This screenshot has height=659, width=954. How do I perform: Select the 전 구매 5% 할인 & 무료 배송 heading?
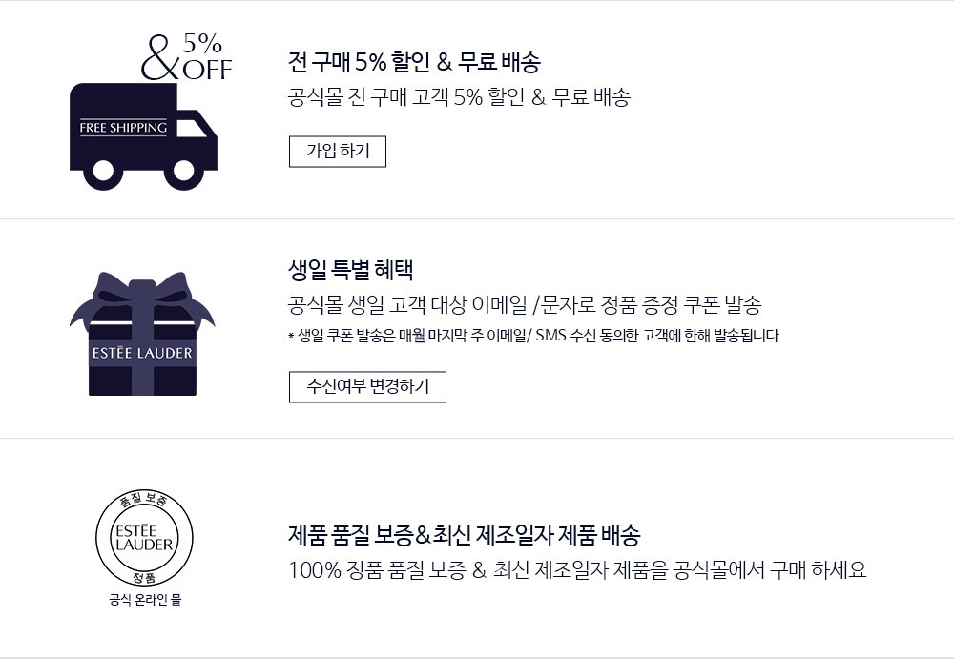[x=414, y=63]
